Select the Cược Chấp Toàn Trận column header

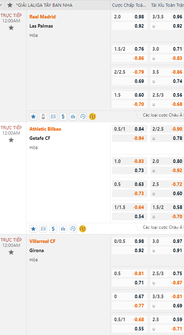click(x=129, y=5)
